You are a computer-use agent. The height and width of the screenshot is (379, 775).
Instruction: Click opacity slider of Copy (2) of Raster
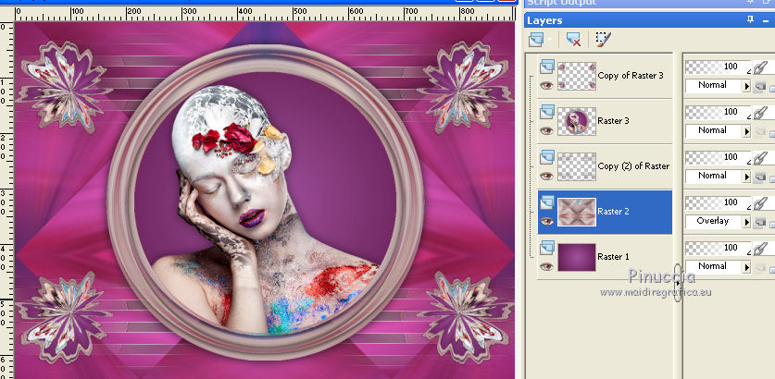click(719, 158)
